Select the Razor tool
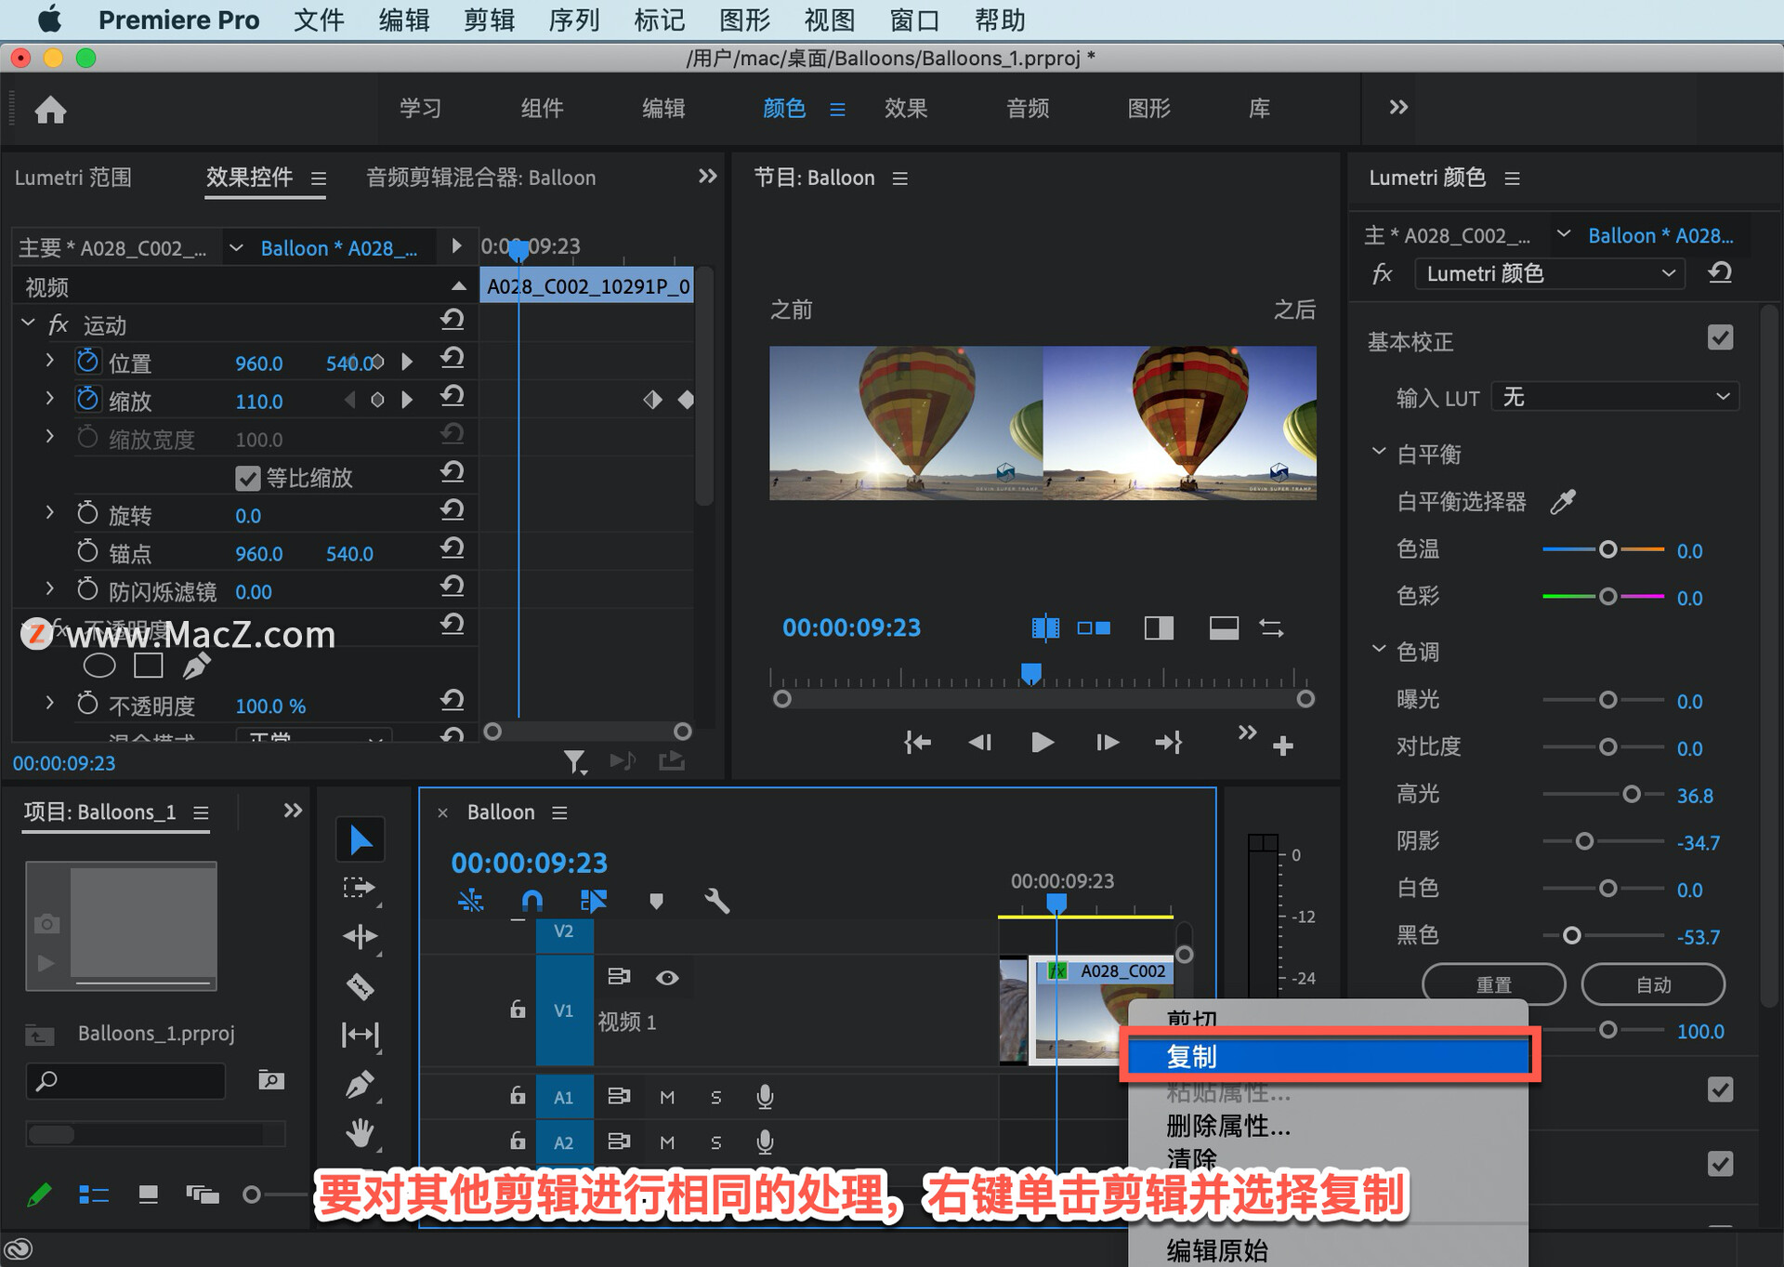The image size is (1784, 1267). click(x=360, y=985)
